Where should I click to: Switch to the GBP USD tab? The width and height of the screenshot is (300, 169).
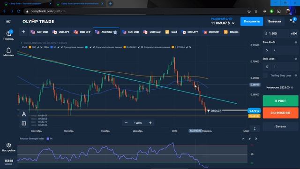coord(39,32)
